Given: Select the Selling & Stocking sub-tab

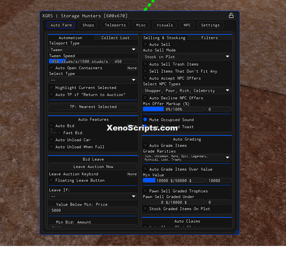Looking at the screenshot, I should point(164,37).
